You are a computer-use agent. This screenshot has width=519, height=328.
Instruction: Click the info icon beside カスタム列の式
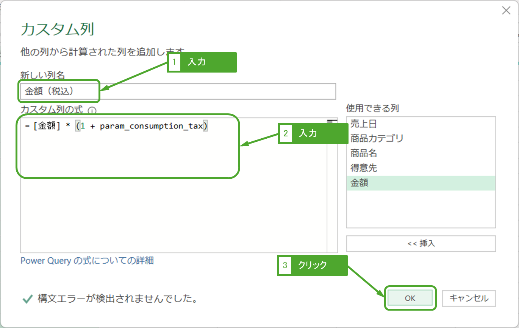coord(92,110)
